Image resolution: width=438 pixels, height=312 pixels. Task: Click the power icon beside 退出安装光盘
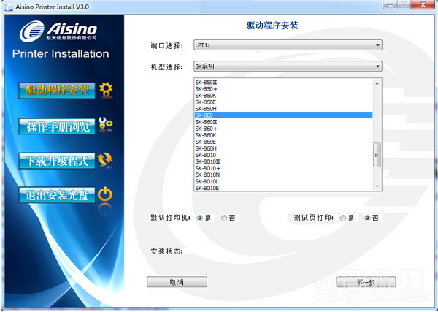click(105, 194)
